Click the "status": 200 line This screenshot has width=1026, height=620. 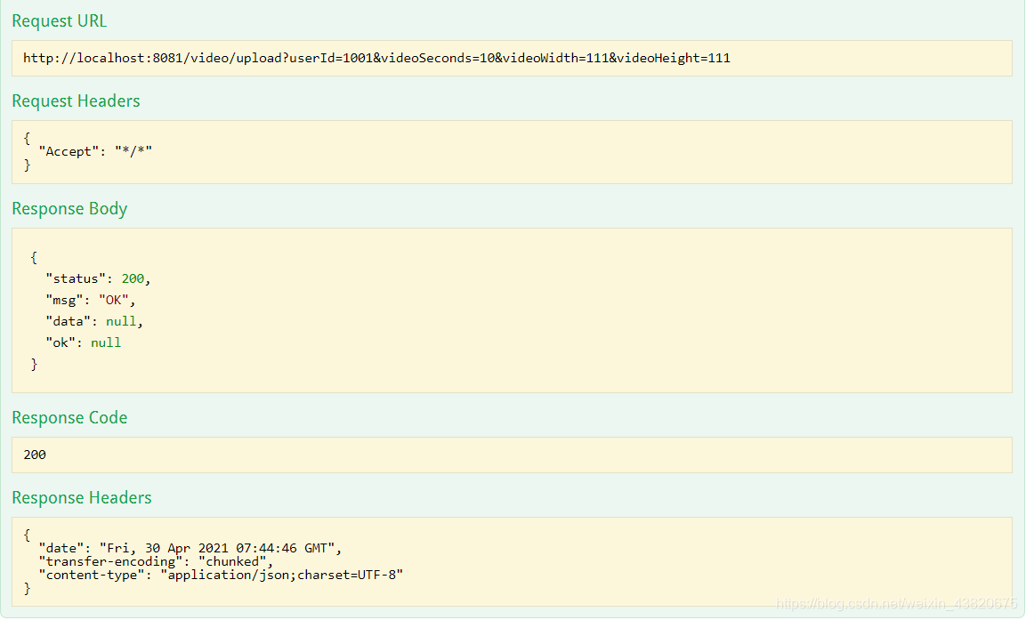pos(98,278)
